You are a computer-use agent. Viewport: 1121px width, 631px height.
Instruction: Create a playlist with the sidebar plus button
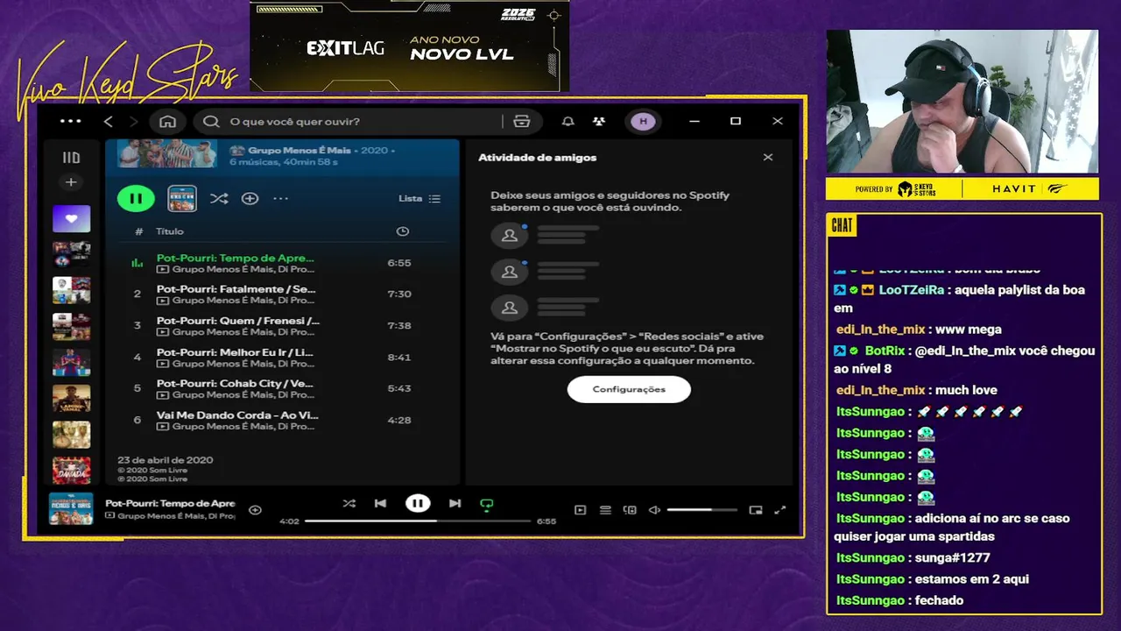click(x=71, y=182)
